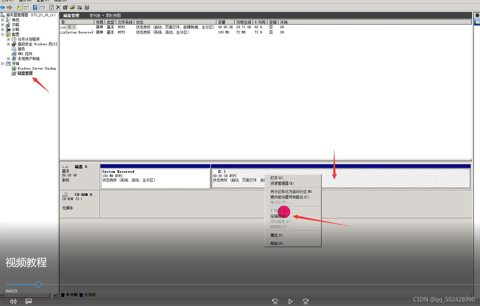Select 服务器管理器 root tree node
480x306 pixels.
pyautogui.click(x=31, y=15)
